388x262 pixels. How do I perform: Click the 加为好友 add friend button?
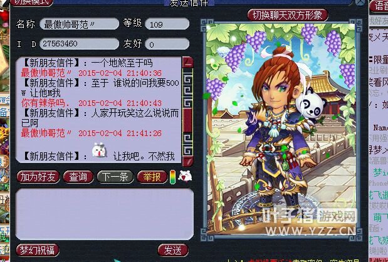(38, 177)
